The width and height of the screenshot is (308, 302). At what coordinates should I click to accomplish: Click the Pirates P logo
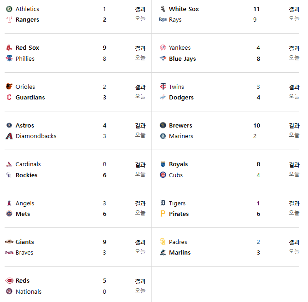pyautogui.click(x=163, y=214)
